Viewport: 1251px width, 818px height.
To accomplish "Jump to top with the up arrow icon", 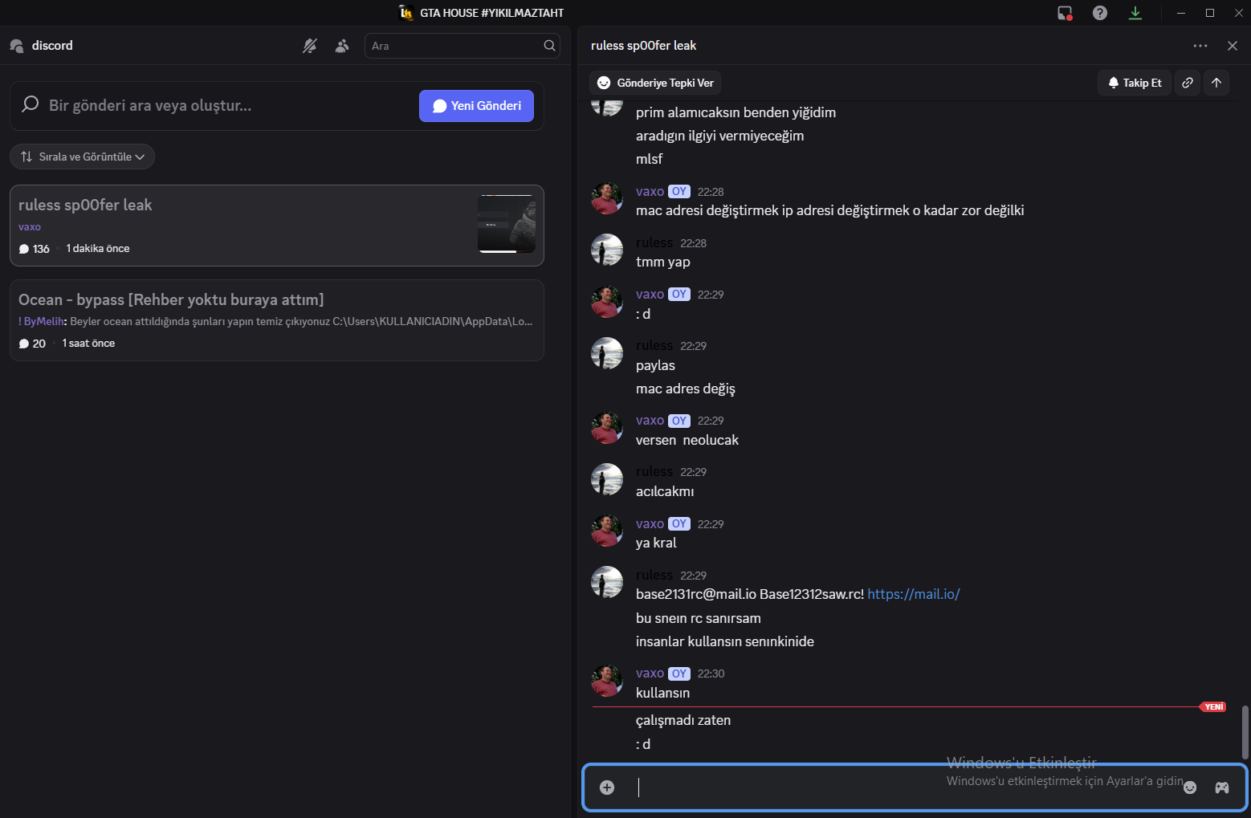I will pyautogui.click(x=1216, y=83).
